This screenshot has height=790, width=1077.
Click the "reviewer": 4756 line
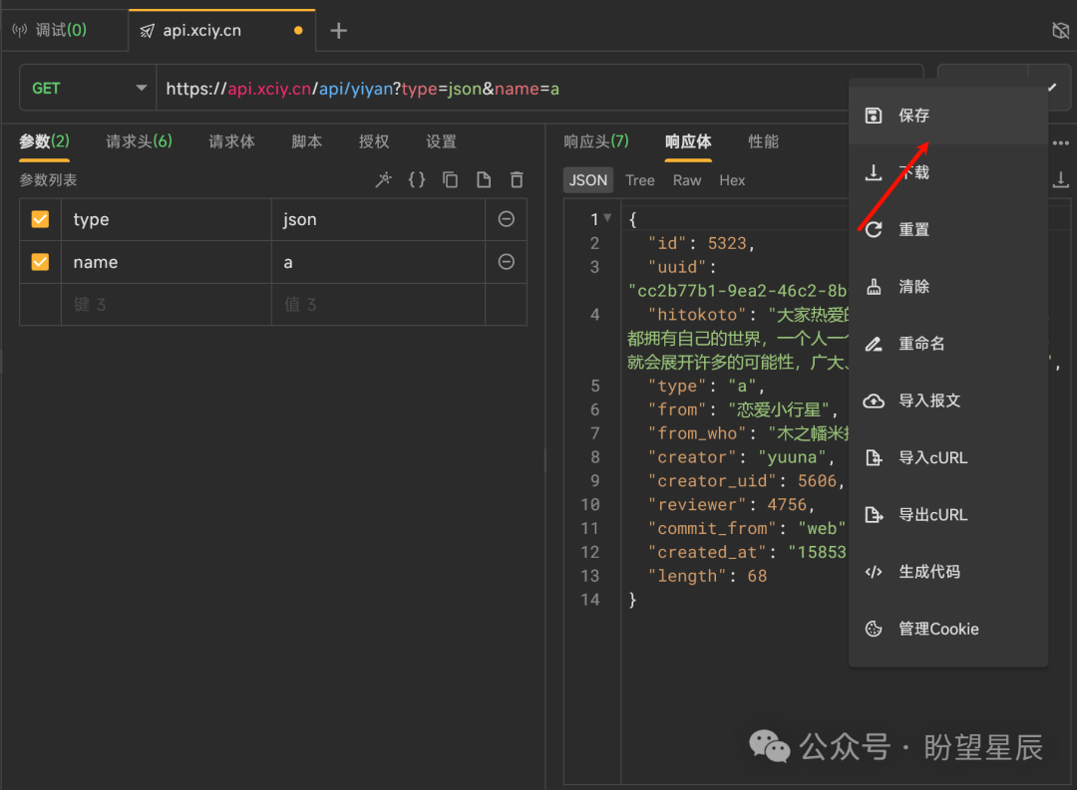coord(732,504)
